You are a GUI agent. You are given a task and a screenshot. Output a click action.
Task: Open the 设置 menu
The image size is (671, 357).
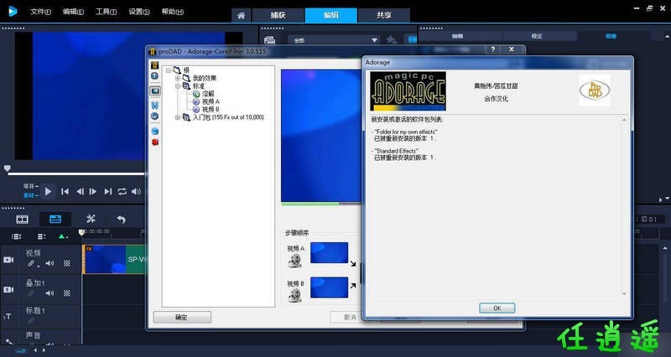click(x=139, y=12)
